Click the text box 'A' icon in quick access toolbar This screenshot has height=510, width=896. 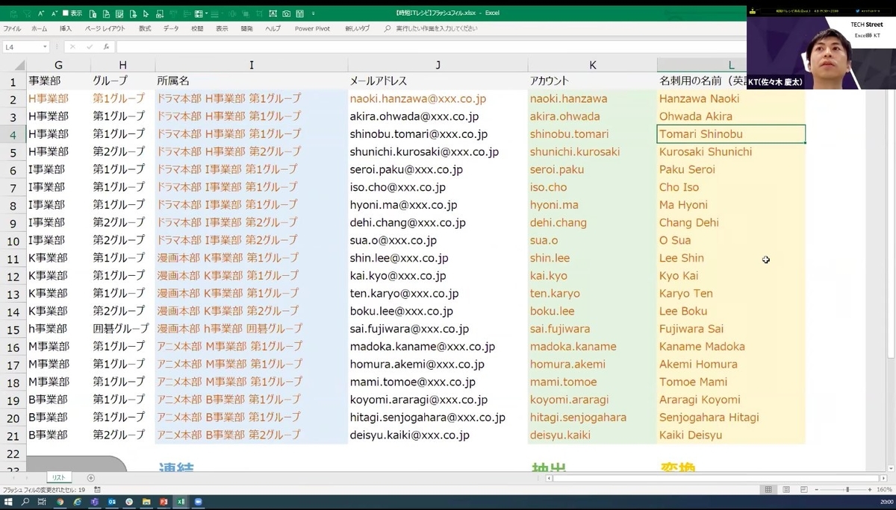click(273, 13)
